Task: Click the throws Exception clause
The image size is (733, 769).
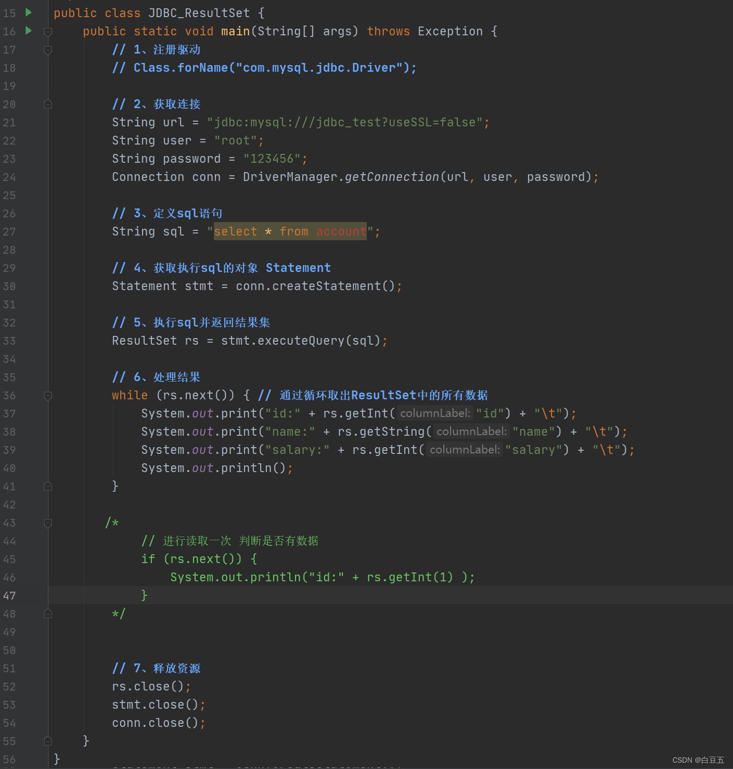Action: 425,31
